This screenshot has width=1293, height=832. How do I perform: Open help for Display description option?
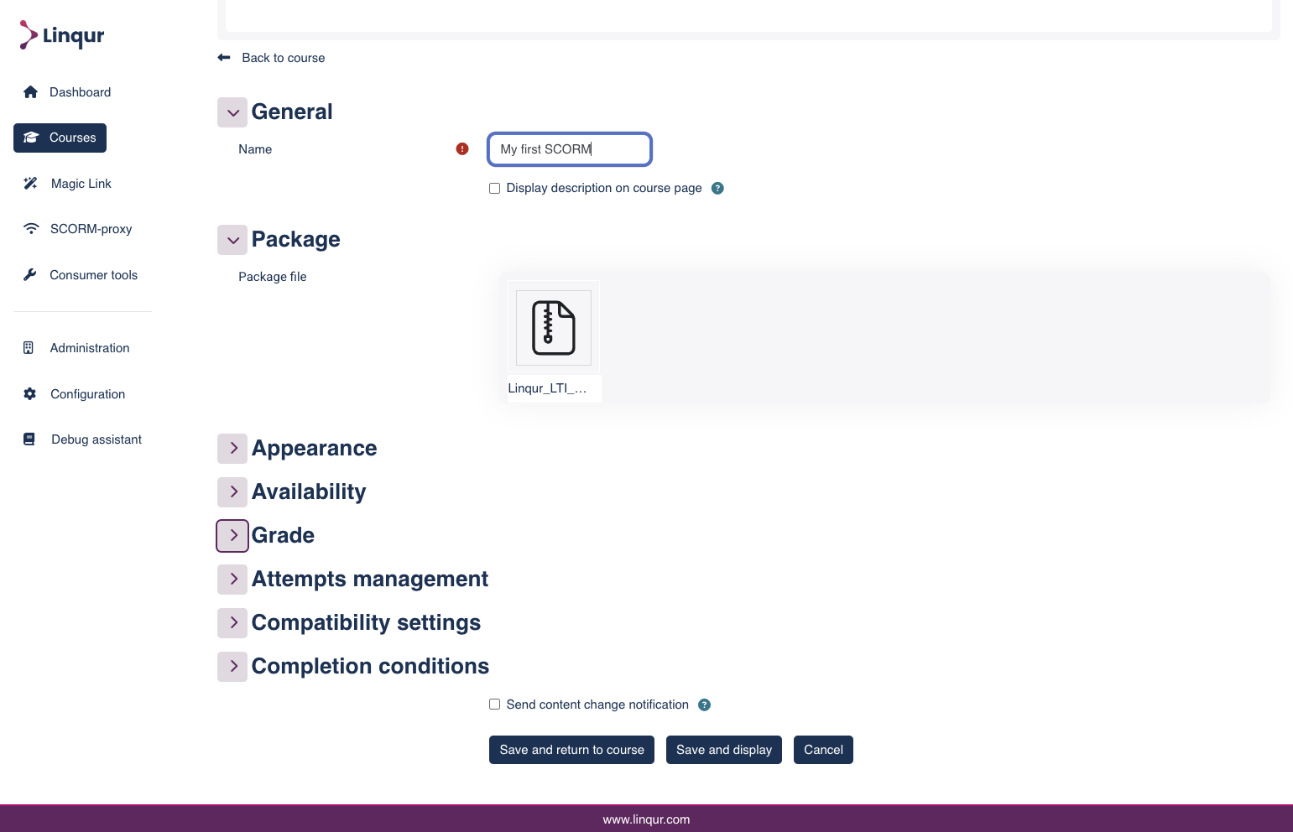click(717, 188)
